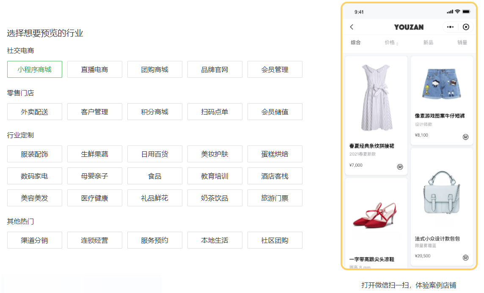Screen dimensions: 484x293
Task: Click the circular close target icon beside YOUZAN
Action: click(x=466, y=27)
